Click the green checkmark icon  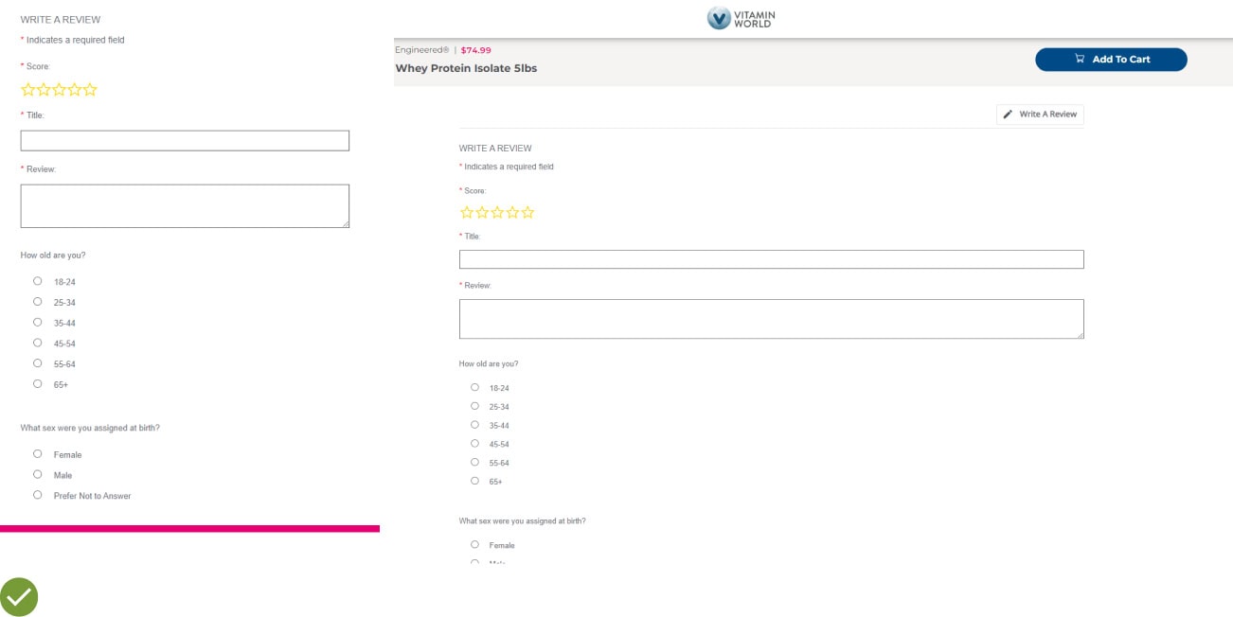tap(19, 597)
